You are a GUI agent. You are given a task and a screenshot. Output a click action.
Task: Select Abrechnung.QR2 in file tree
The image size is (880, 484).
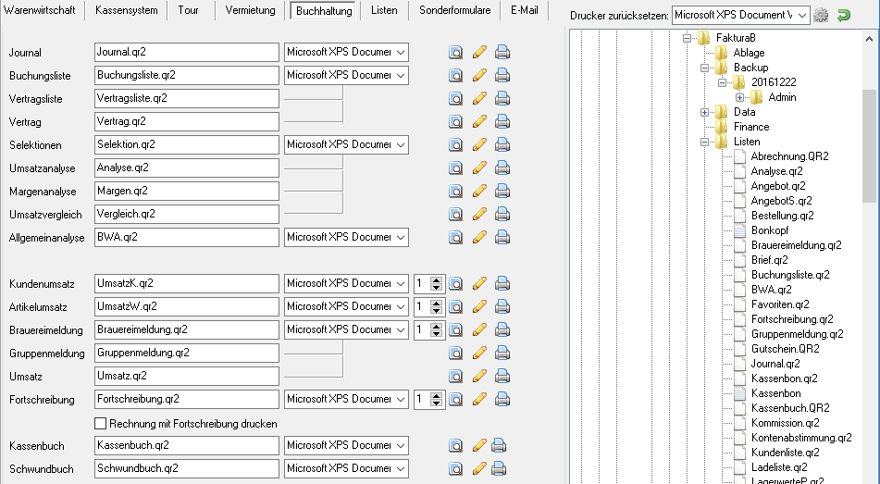pos(789,156)
